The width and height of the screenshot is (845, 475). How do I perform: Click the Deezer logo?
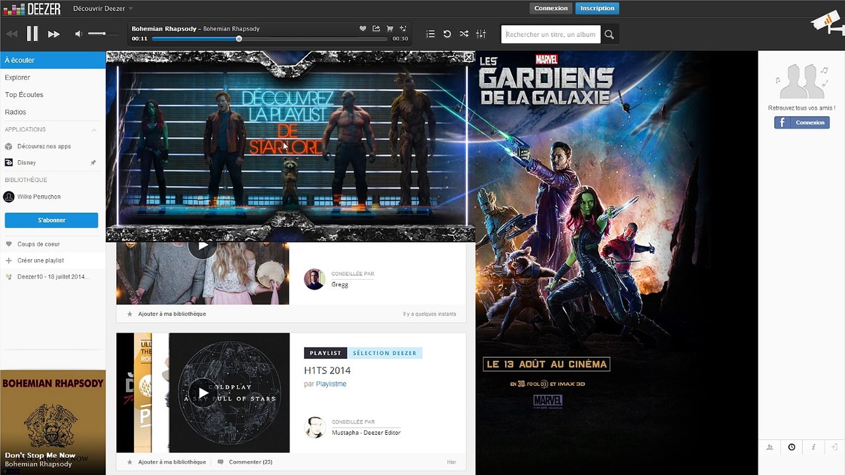click(32, 9)
